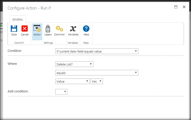Cancel the action configuration
191x120 pixels.
tap(25, 30)
